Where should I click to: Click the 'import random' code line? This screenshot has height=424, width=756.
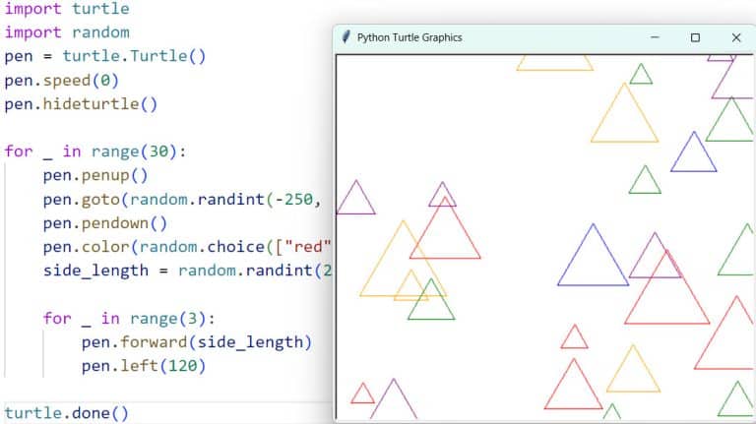[x=67, y=32]
